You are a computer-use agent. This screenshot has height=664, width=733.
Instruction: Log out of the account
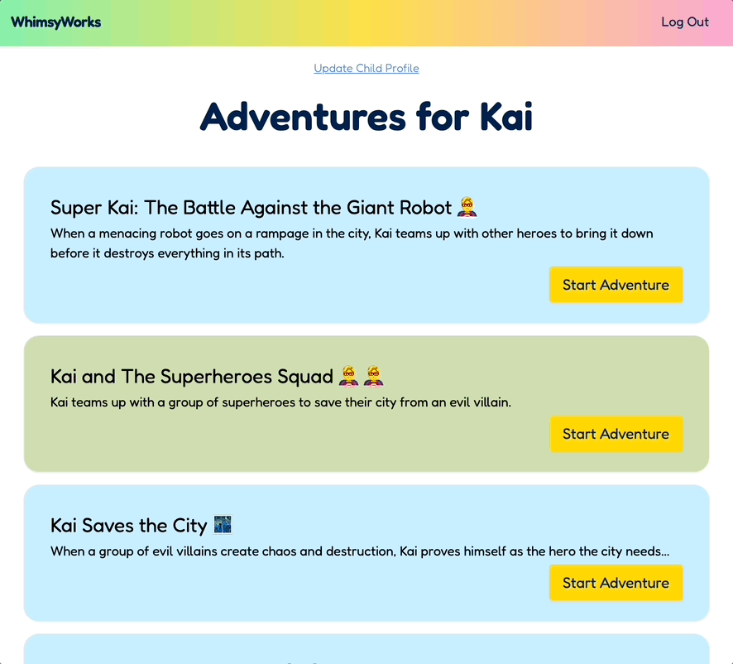coord(684,22)
